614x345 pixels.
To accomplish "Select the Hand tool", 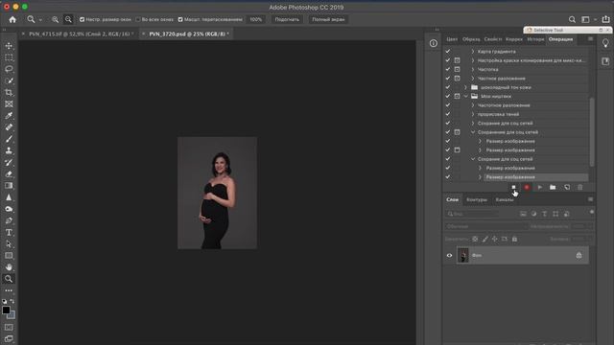I will click(9, 267).
